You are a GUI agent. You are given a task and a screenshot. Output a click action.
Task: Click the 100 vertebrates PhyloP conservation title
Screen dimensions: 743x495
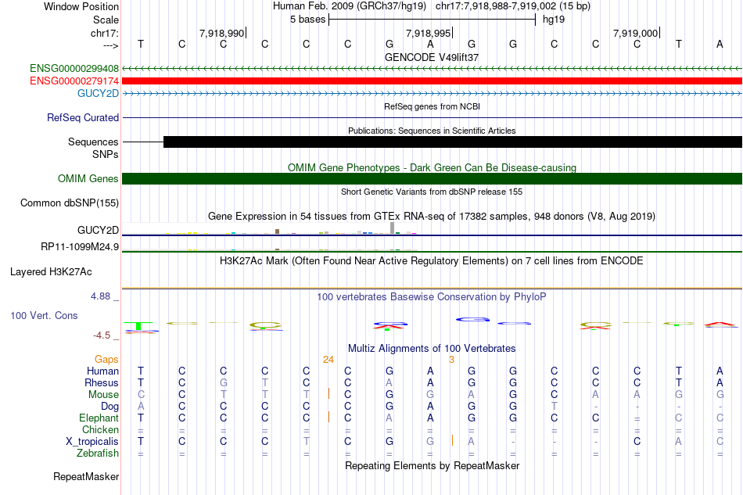pyautogui.click(x=432, y=297)
